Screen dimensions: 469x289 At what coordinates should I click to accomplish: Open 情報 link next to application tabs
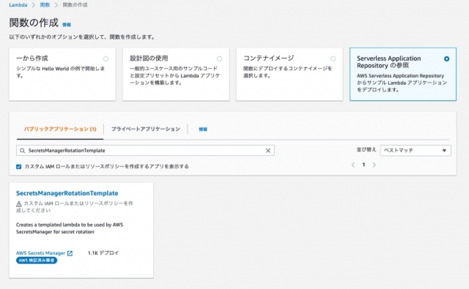203,130
